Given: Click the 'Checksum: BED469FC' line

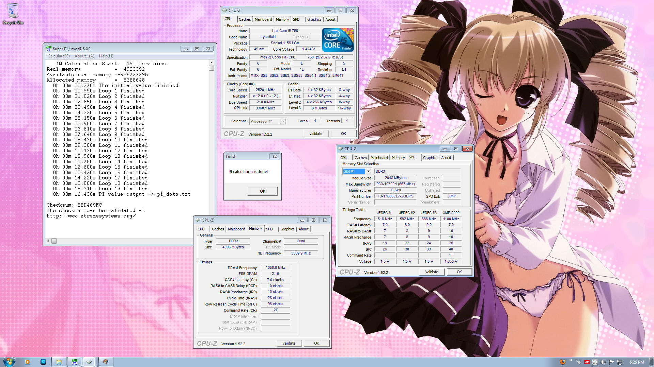Looking at the screenshot, I should (x=74, y=205).
